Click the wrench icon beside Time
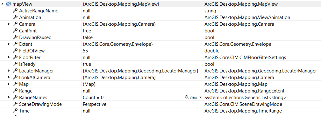 (x=15, y=111)
